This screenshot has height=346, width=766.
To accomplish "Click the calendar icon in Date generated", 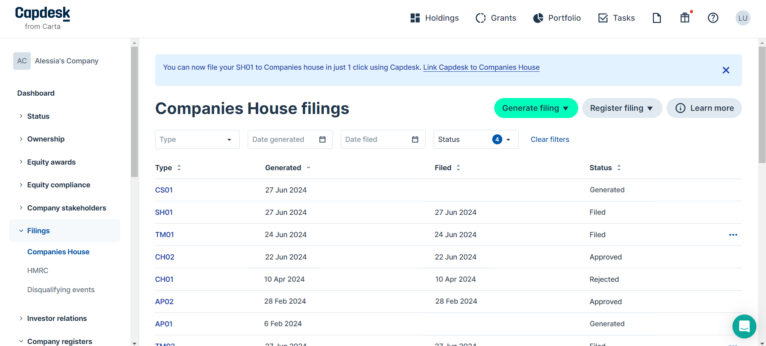I will tap(322, 140).
